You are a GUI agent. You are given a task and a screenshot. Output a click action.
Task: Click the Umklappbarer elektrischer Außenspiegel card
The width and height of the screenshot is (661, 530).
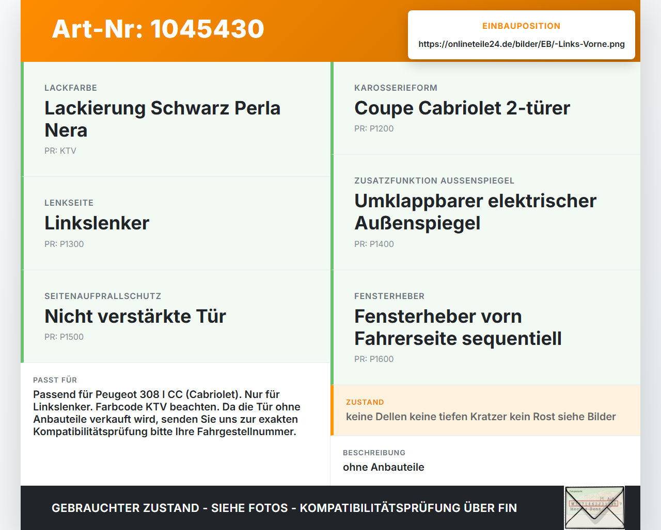point(485,212)
